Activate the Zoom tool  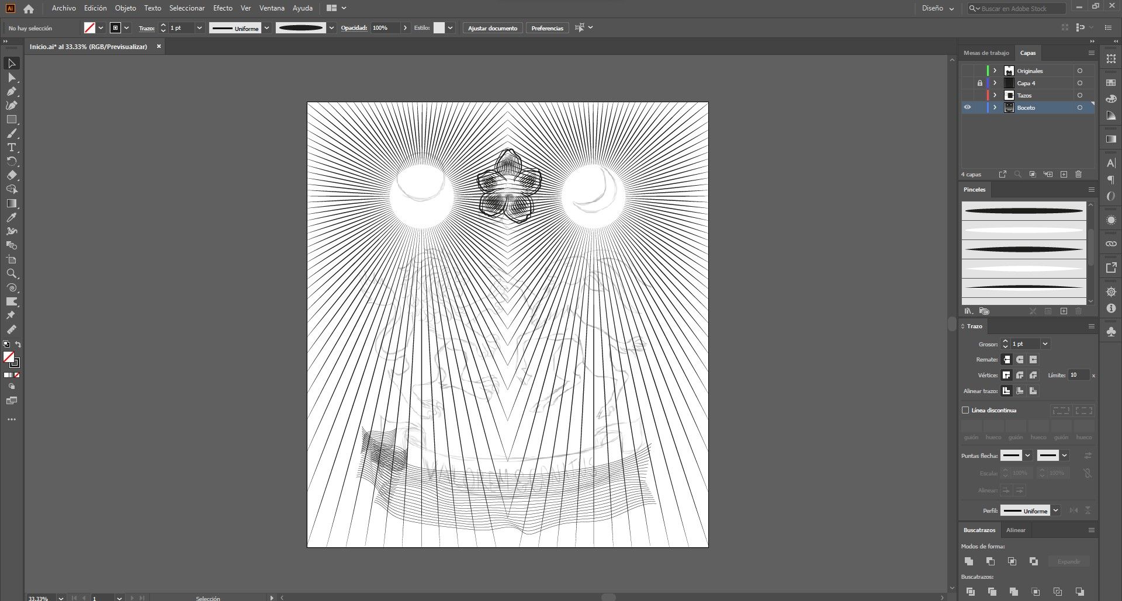[12, 273]
